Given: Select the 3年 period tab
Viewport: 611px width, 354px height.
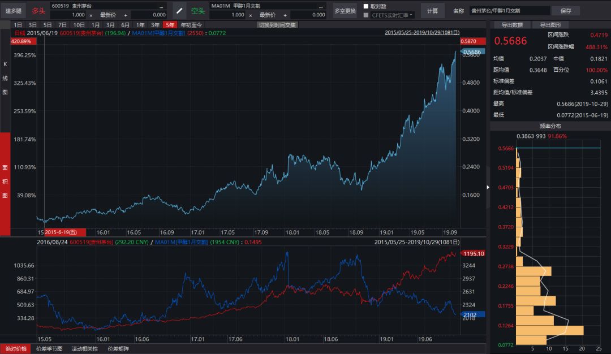Looking at the screenshot, I should coord(155,25).
